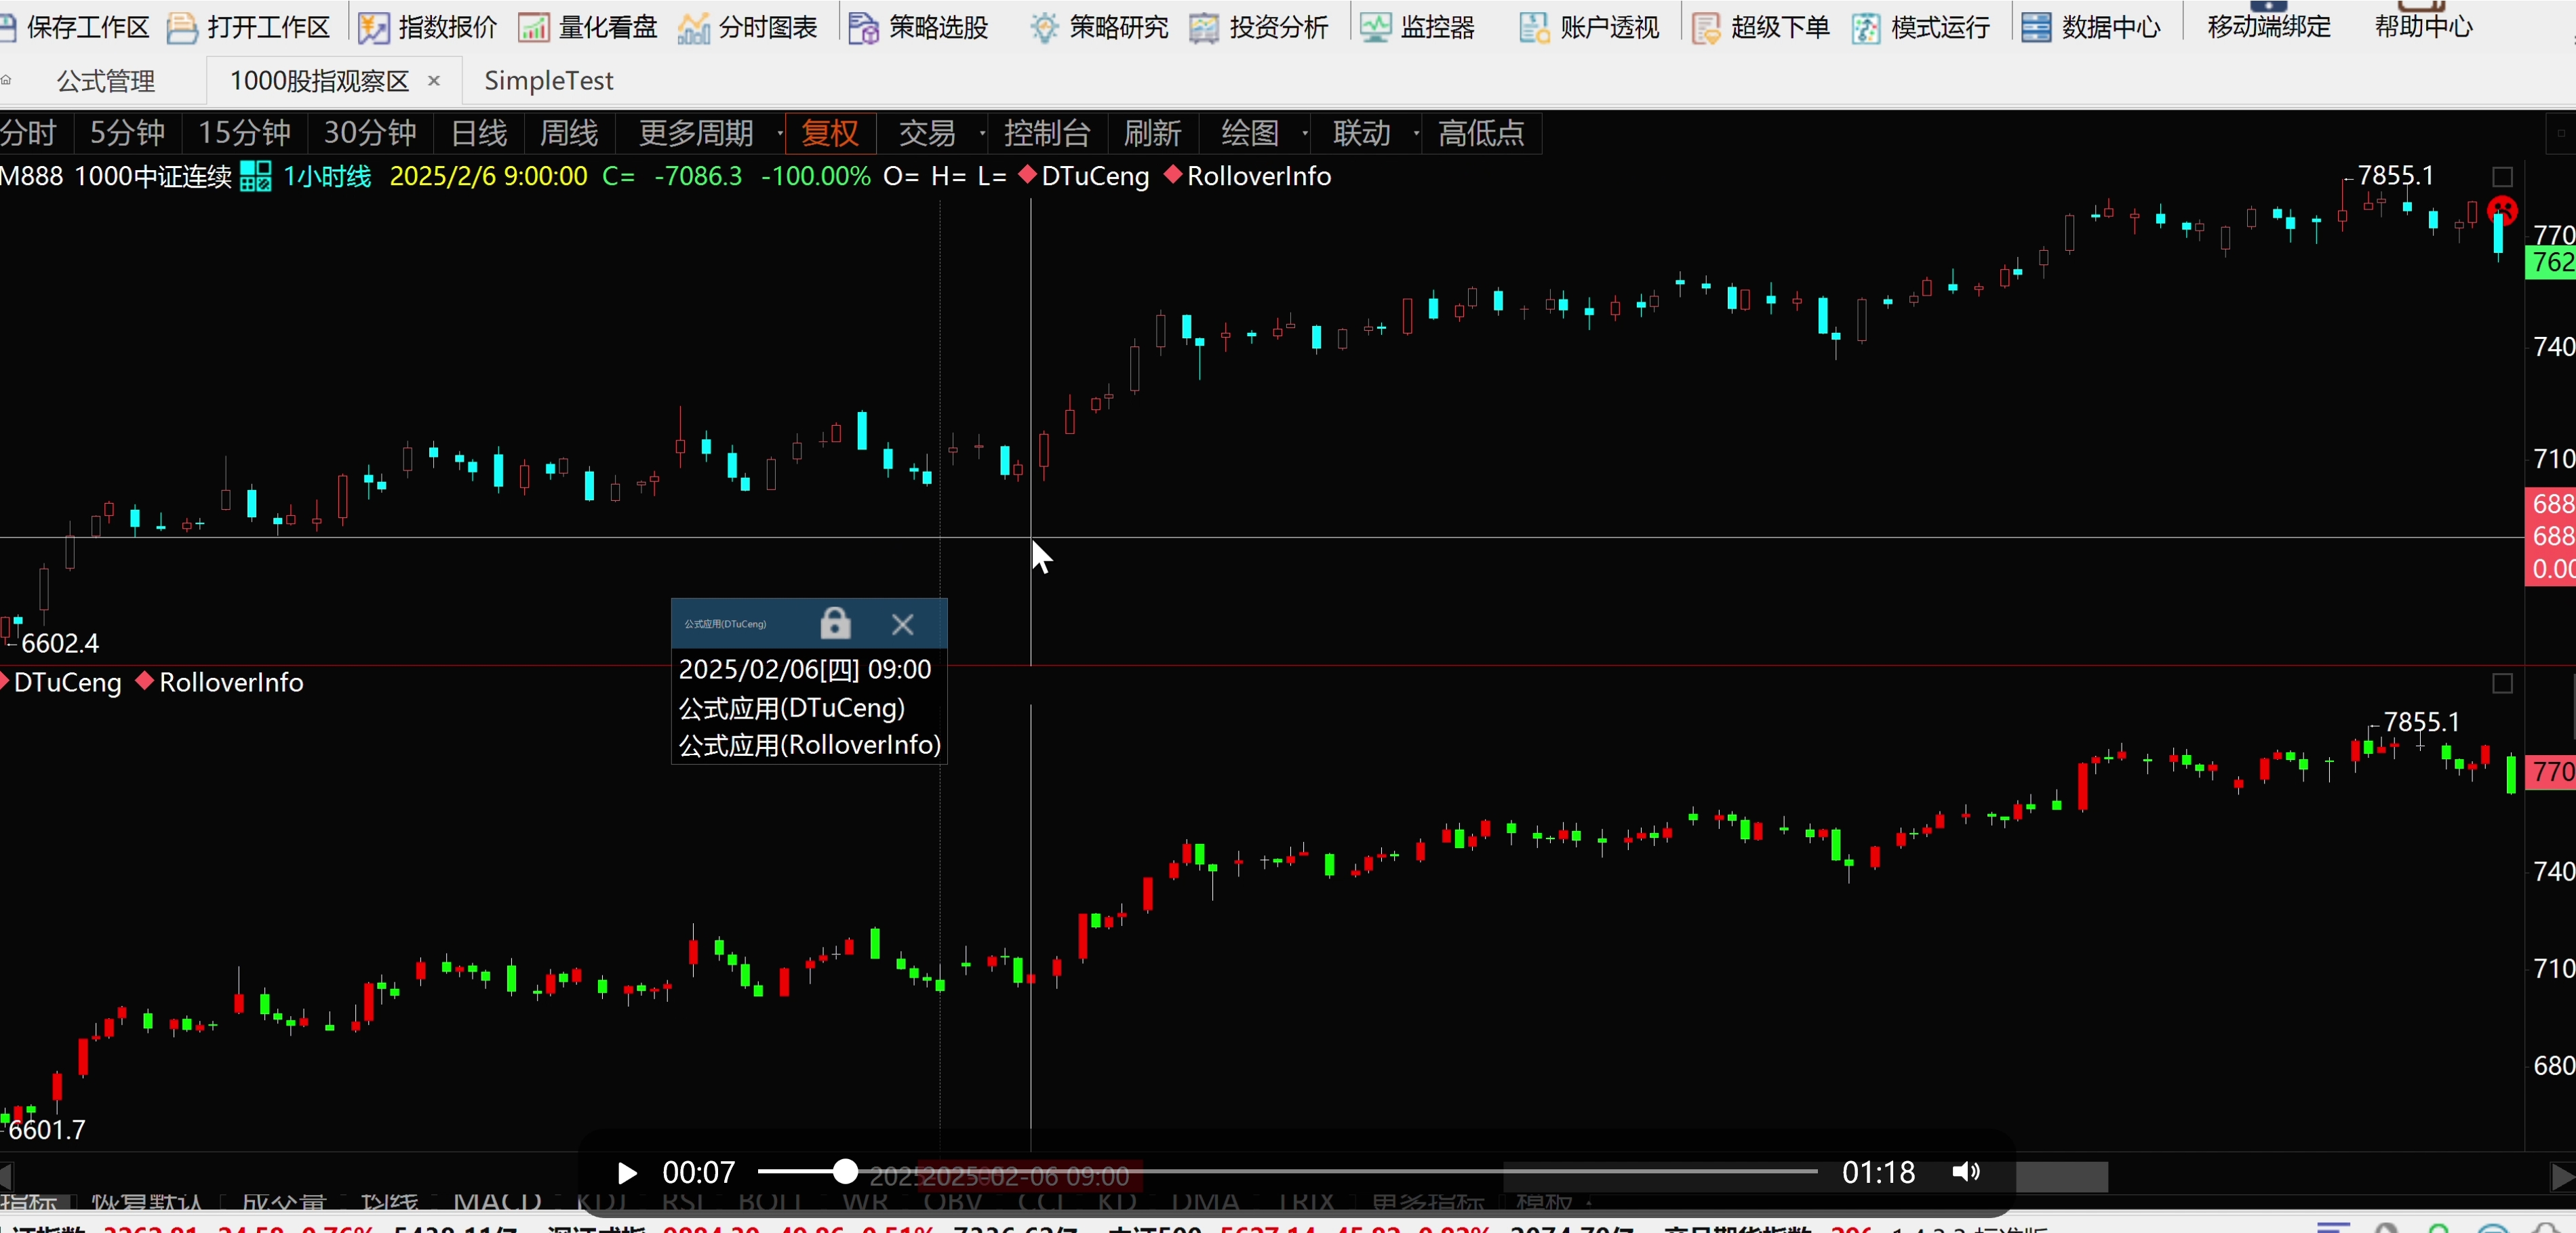Screen dimensions: 2576x1233
Task: Switch to the SimpleTest tab
Action: click(548, 81)
